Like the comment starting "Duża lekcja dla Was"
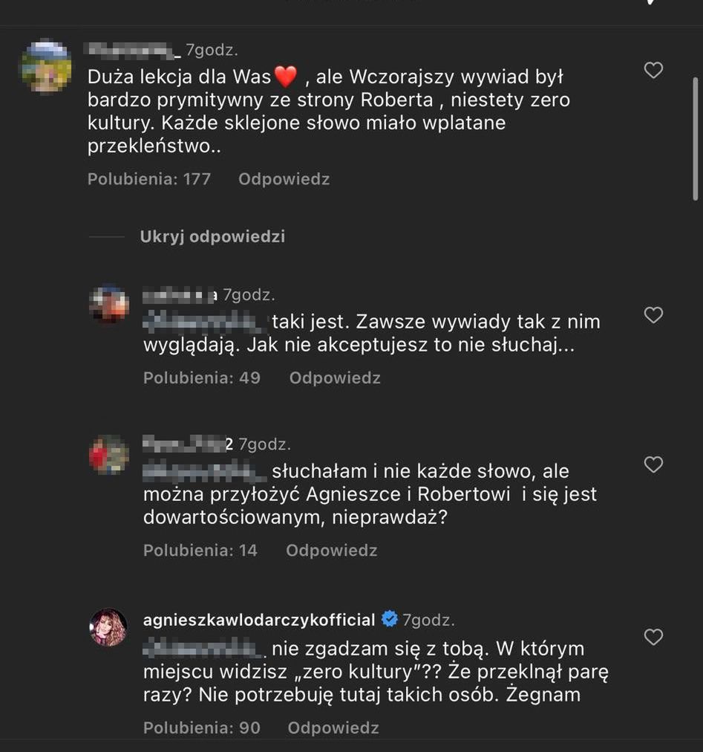 [x=653, y=71]
